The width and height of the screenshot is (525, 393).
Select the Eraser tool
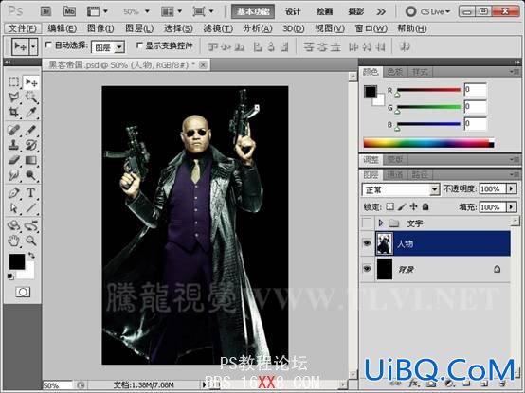[13, 160]
